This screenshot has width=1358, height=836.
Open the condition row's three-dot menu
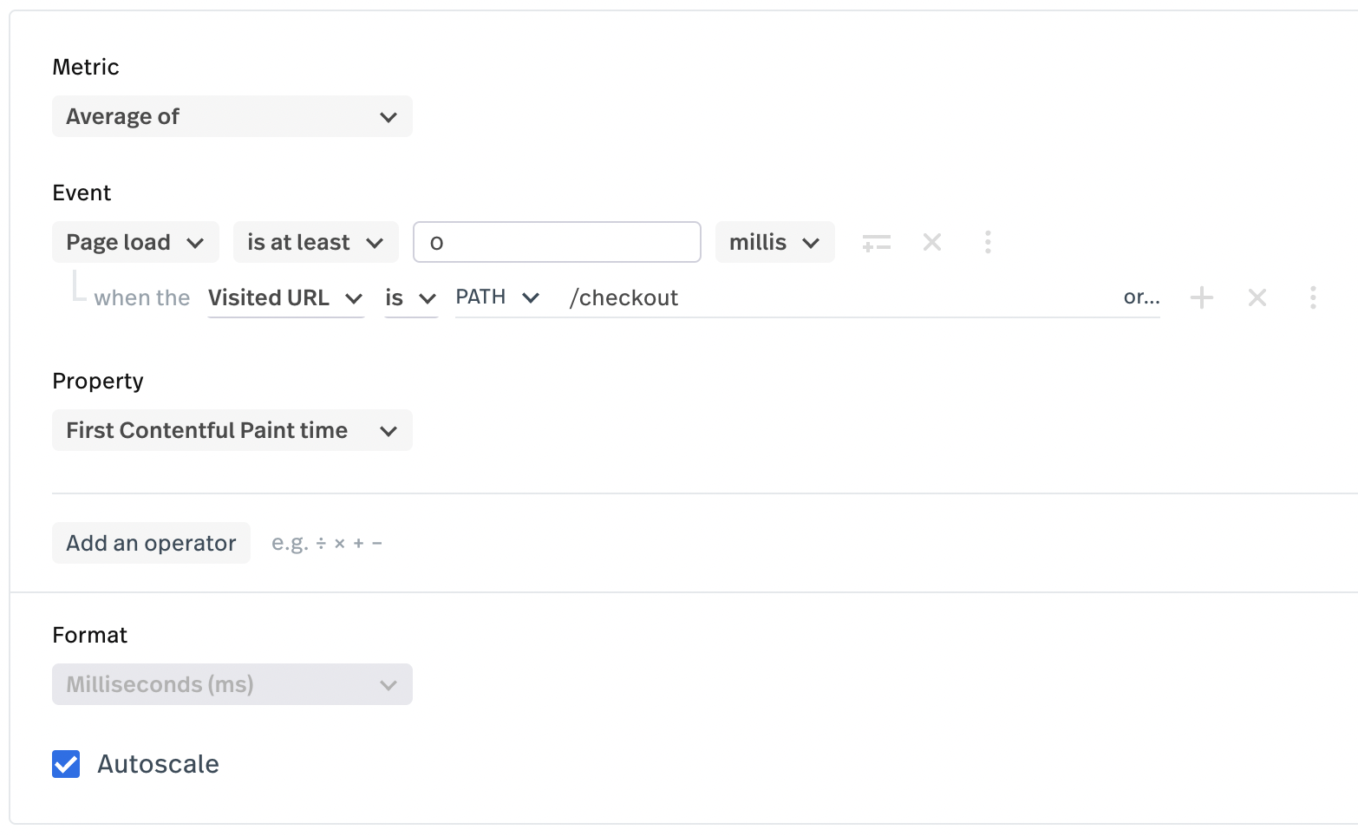1313,297
